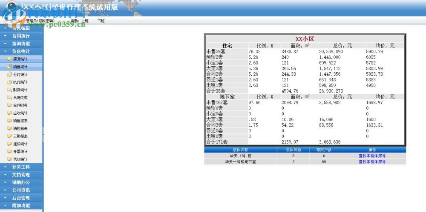This screenshot has height=212, width=426.
Task: Click the 销售报表 folder icon
Action: 9,121
